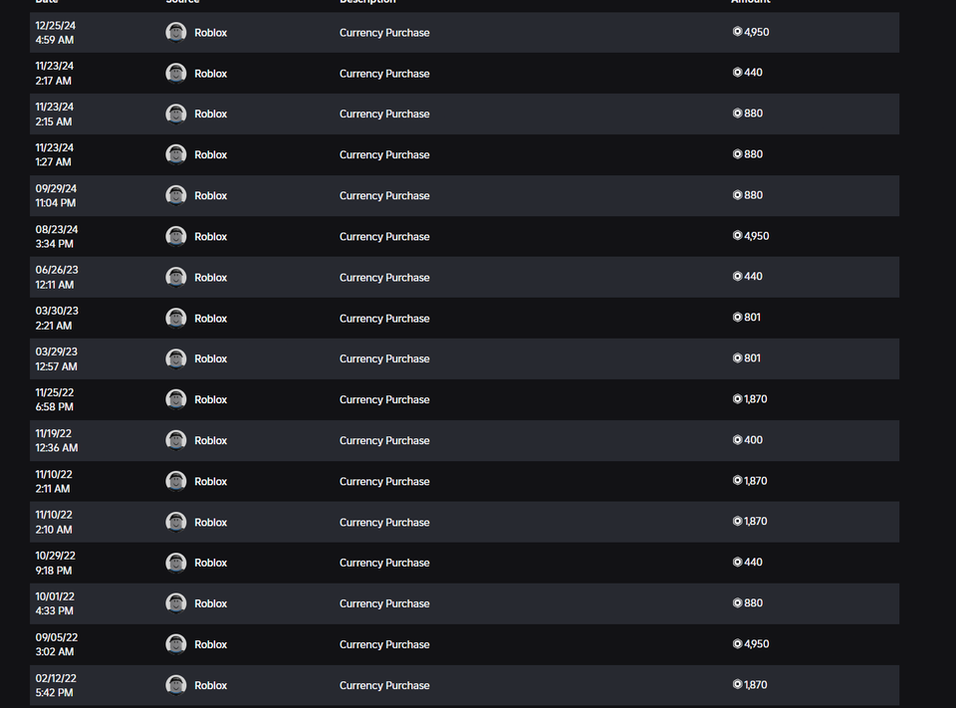Click the Robux icon in the 08/23/24 row
This screenshot has width=956, height=708.
(738, 236)
